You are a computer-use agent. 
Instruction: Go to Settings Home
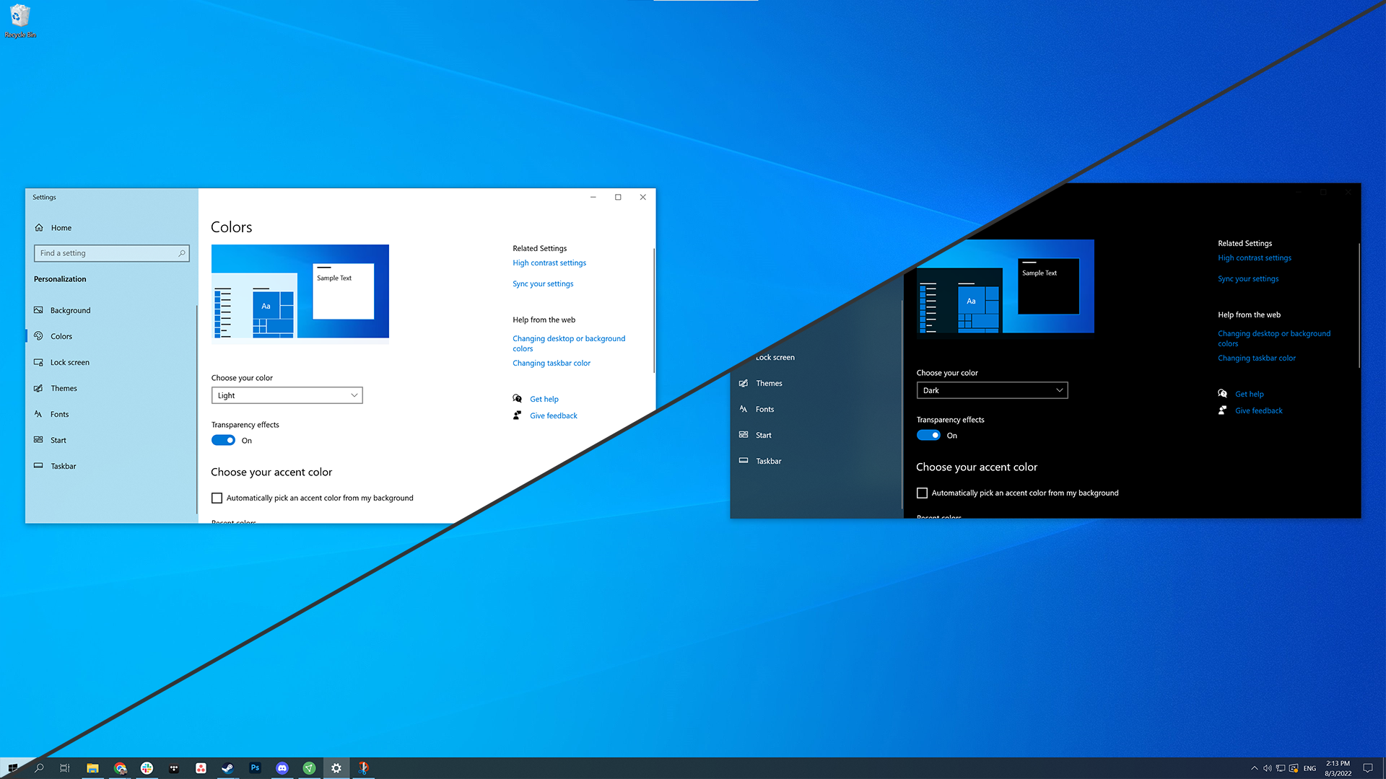(x=61, y=227)
